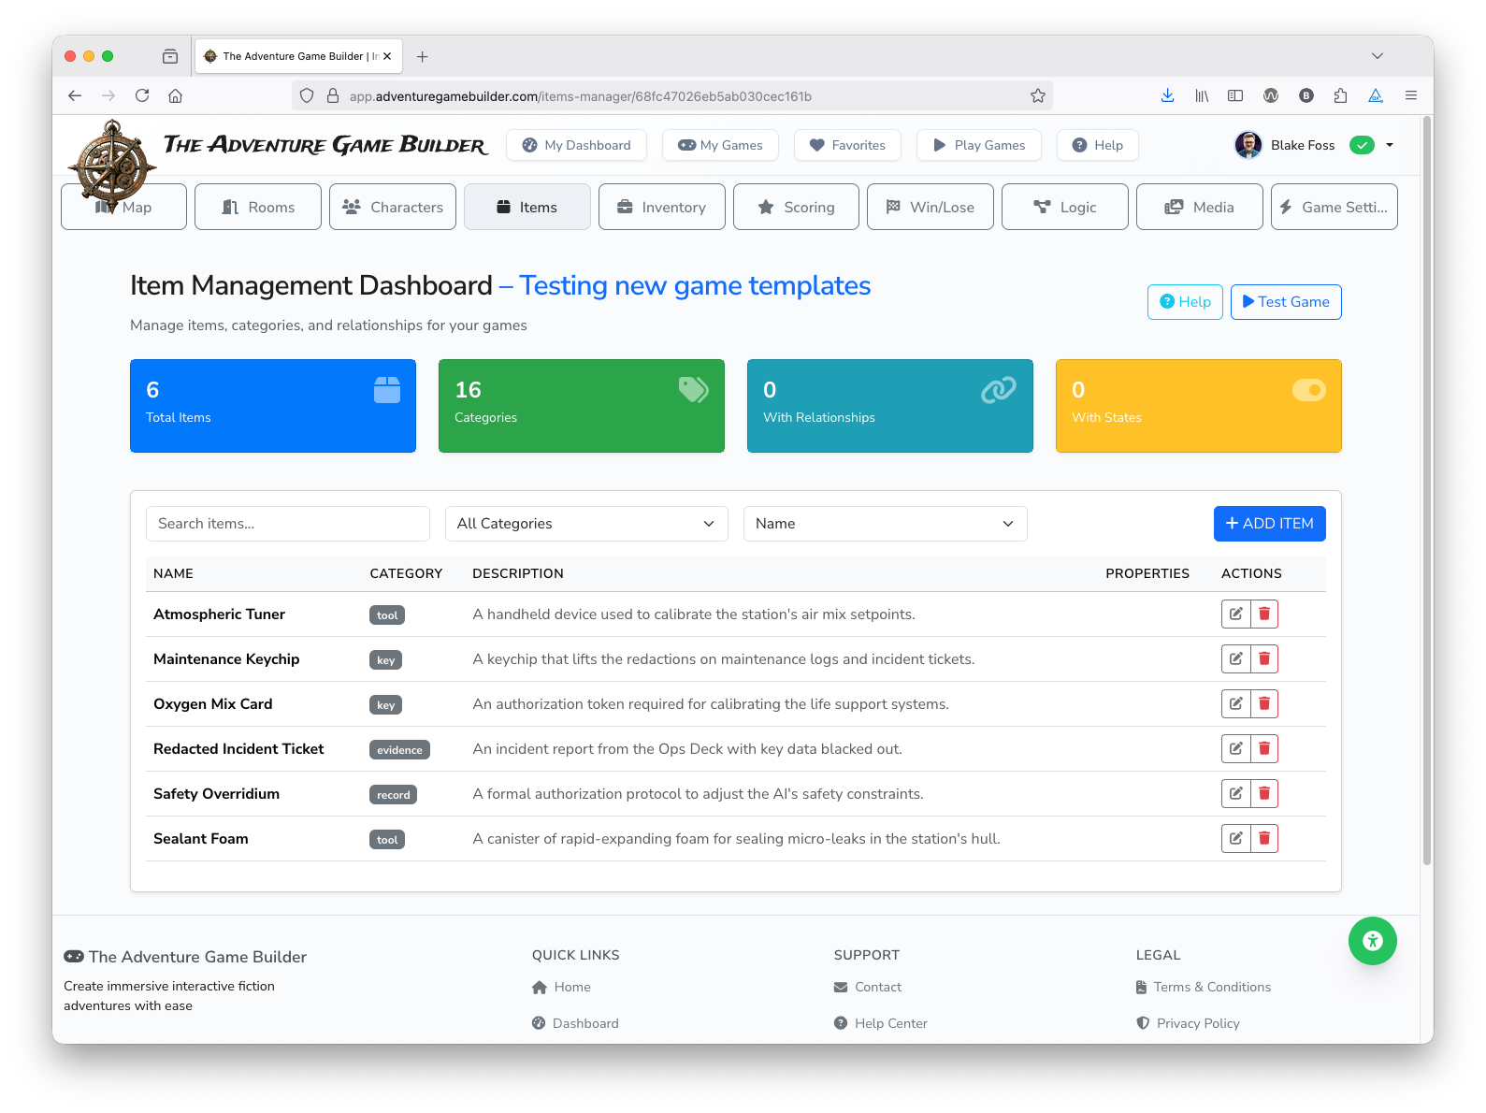Click the With States toggle icon
The width and height of the screenshot is (1486, 1113).
tap(1308, 390)
